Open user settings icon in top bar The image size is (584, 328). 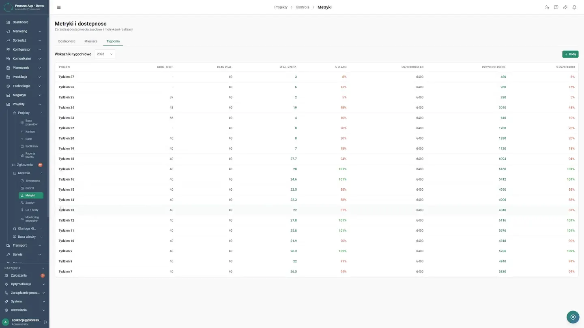click(x=547, y=7)
